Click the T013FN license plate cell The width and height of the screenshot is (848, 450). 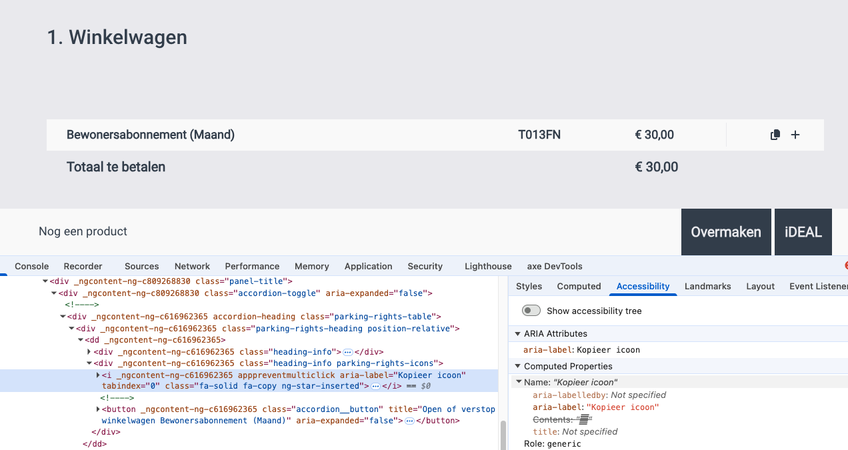pyautogui.click(x=539, y=135)
